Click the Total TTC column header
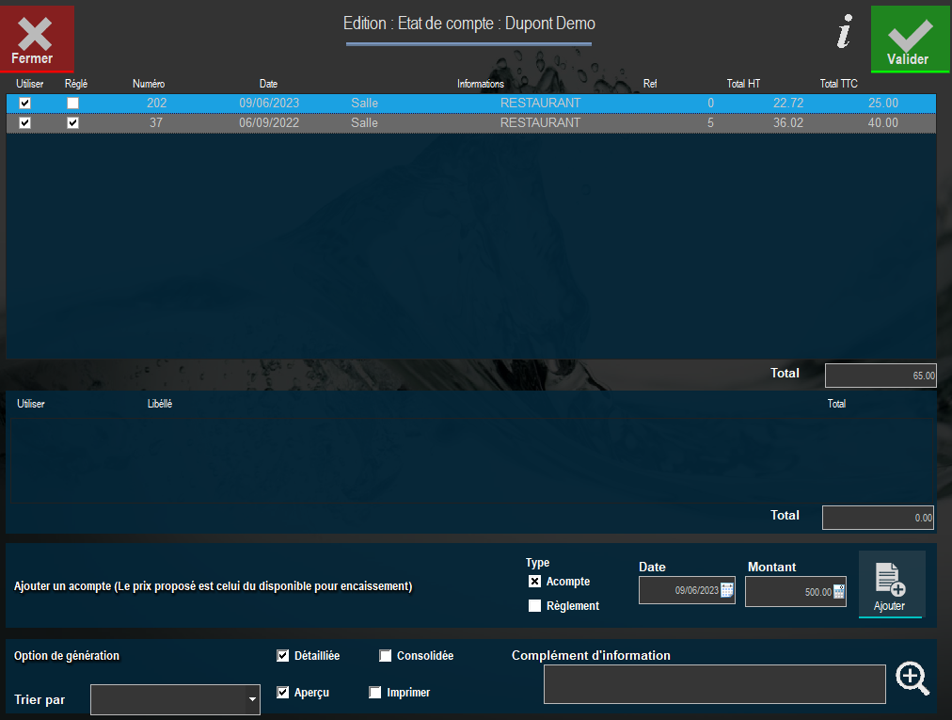Viewport: 952px width, 720px height. point(838,84)
